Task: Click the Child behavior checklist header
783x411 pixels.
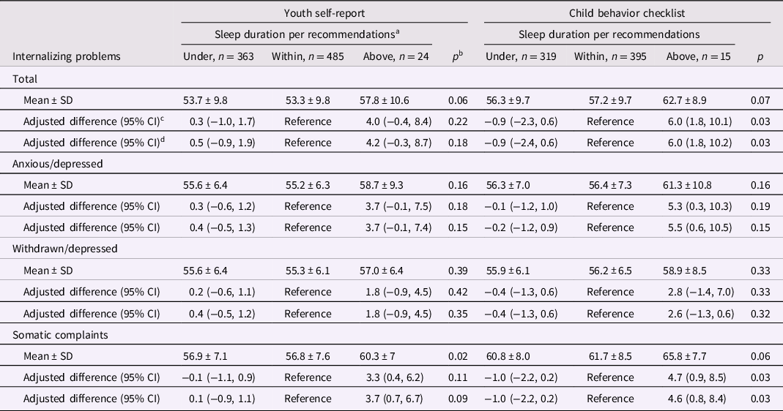Action: (x=626, y=12)
